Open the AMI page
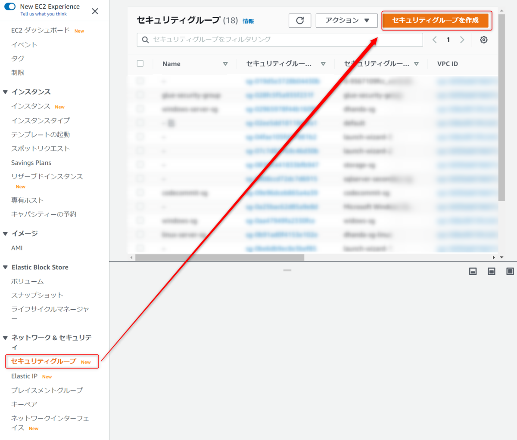Screen dimensions: 517x440 coord(17,248)
